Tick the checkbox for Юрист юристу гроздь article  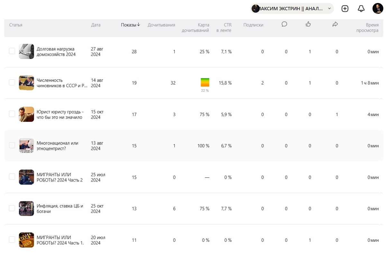click(x=12, y=114)
